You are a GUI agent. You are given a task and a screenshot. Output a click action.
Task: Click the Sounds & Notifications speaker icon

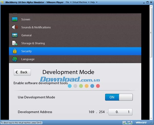[15, 27]
